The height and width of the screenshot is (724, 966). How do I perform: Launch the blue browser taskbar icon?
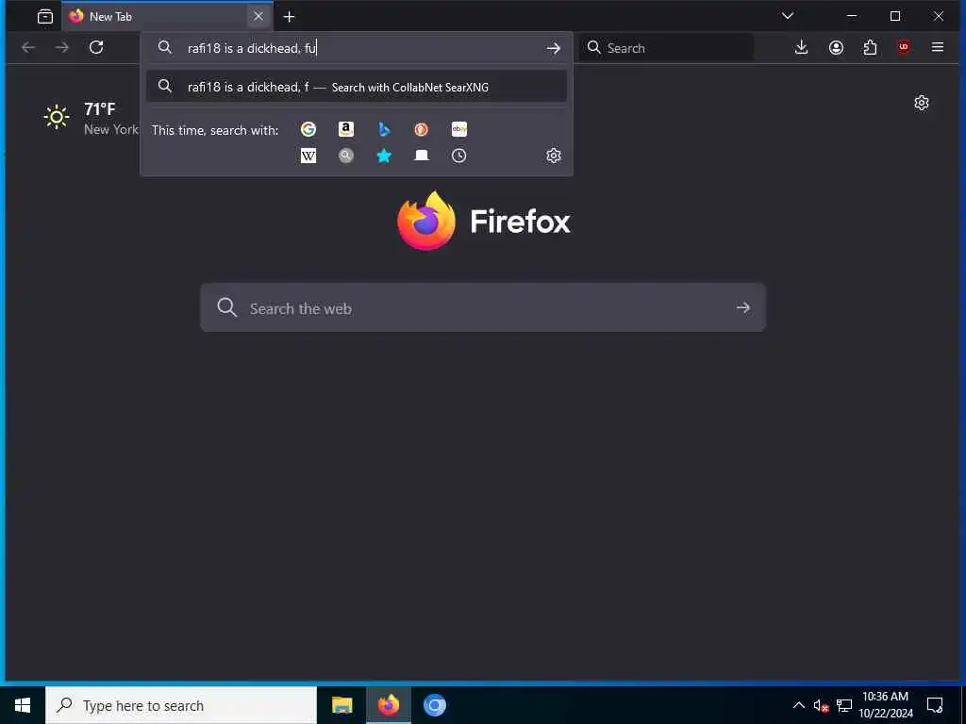435,705
